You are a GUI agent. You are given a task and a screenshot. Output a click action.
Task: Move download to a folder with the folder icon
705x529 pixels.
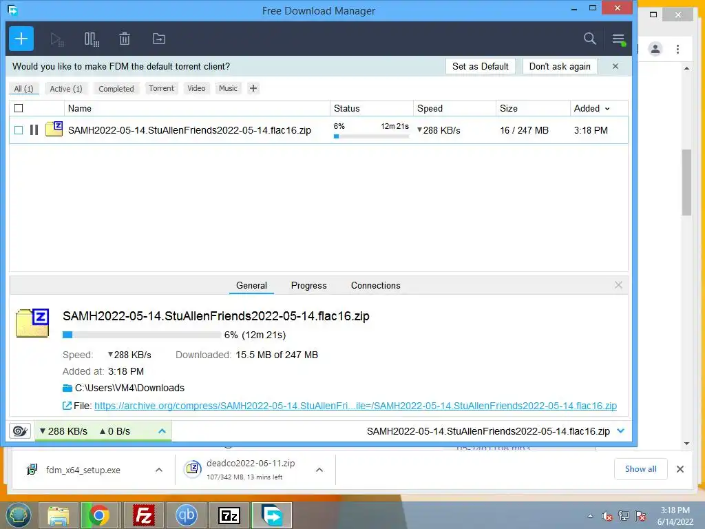pyautogui.click(x=159, y=39)
